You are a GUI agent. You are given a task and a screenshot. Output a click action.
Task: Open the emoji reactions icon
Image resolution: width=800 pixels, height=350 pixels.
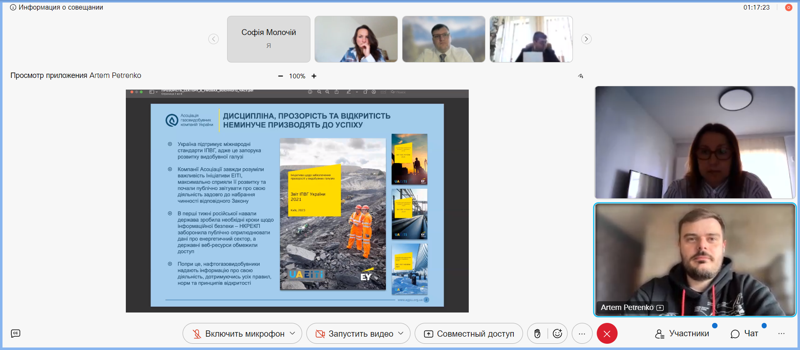coord(557,334)
